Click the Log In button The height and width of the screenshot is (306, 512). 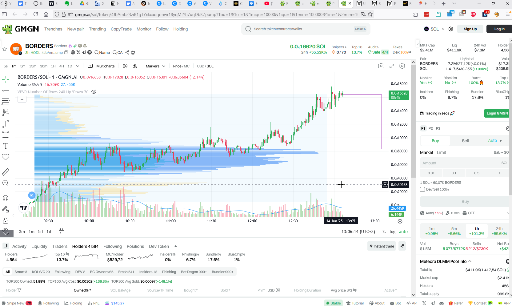499,29
